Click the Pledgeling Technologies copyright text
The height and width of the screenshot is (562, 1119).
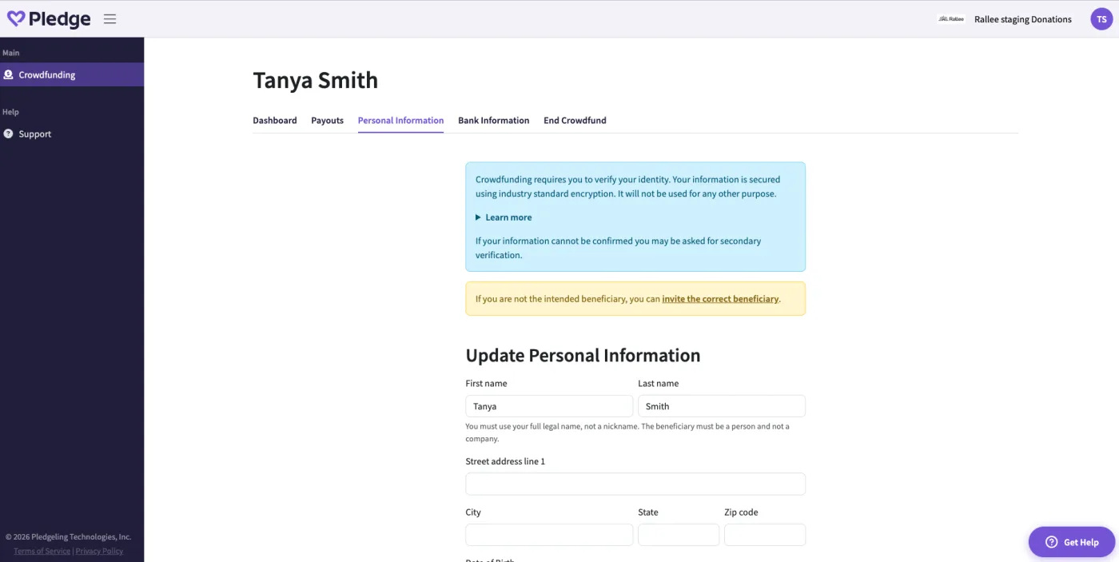click(68, 537)
